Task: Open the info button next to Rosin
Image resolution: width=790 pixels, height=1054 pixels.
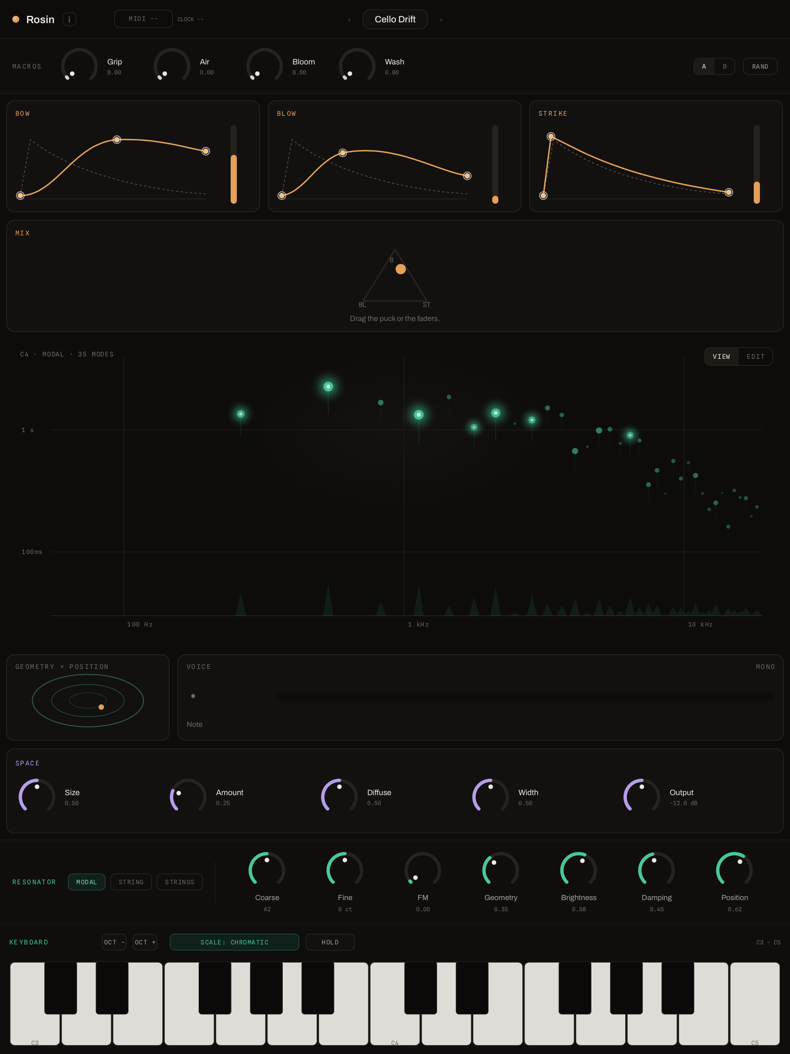Action: (x=69, y=20)
